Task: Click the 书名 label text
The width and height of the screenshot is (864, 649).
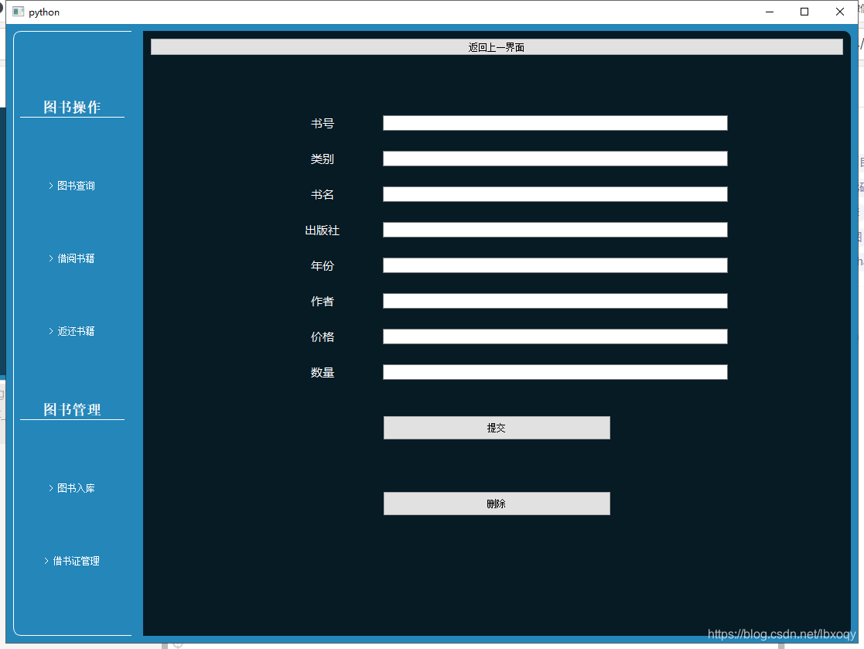Action: [323, 194]
